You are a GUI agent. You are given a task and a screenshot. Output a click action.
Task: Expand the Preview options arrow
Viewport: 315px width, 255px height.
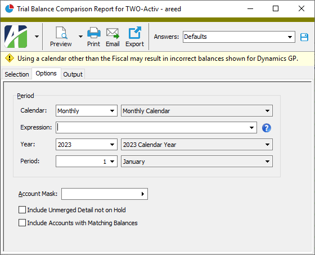(80, 37)
